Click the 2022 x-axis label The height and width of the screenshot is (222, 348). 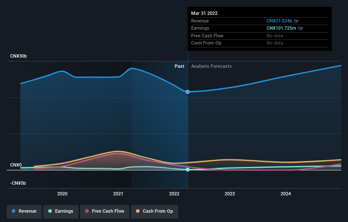point(174,194)
